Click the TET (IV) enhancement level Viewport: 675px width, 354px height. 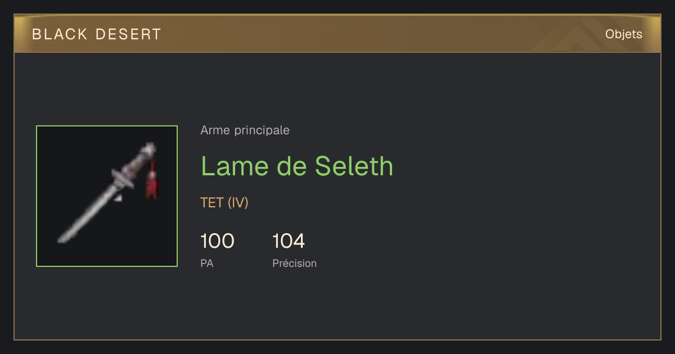point(224,203)
